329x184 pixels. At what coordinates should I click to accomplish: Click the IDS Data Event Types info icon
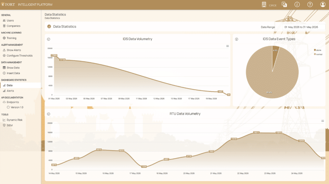coord(236,39)
